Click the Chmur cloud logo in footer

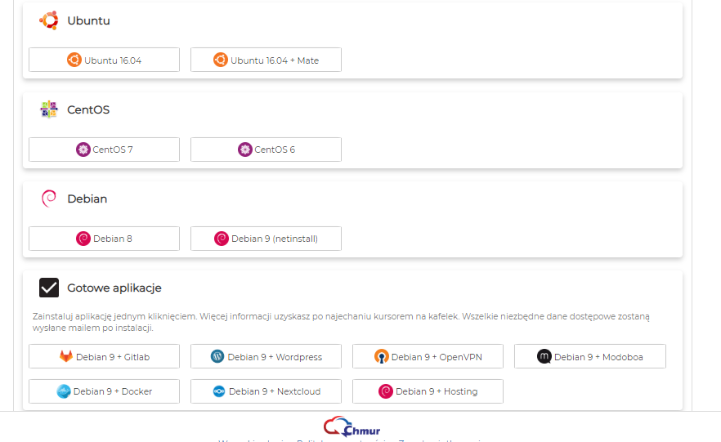coord(352,426)
